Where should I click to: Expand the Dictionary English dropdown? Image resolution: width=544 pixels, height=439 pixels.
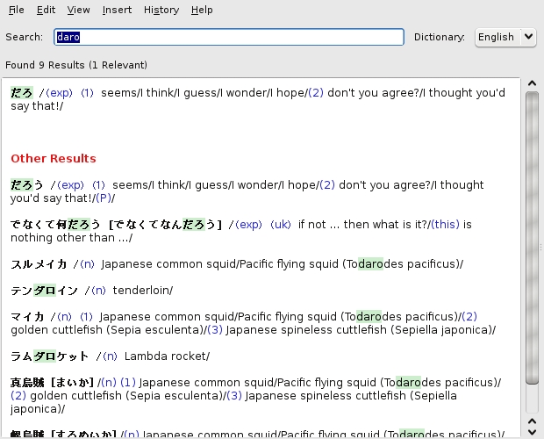pos(505,37)
